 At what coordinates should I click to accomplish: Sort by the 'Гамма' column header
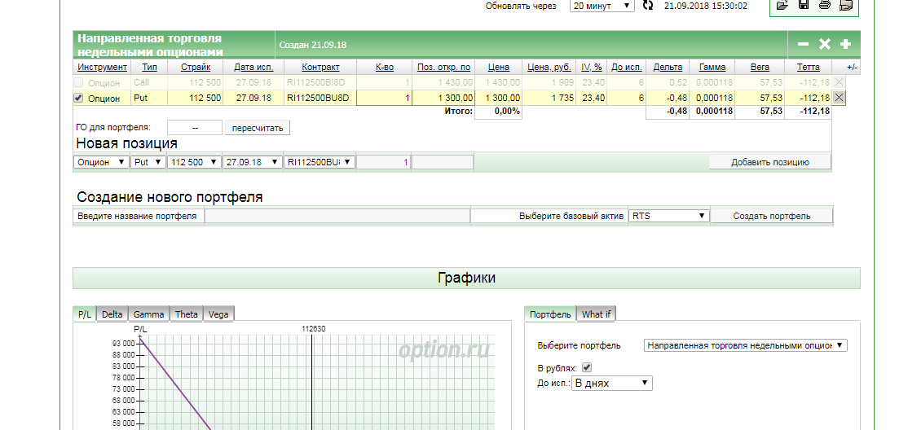pos(712,68)
